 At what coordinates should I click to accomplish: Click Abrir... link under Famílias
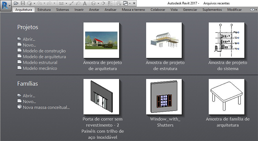point(29,96)
